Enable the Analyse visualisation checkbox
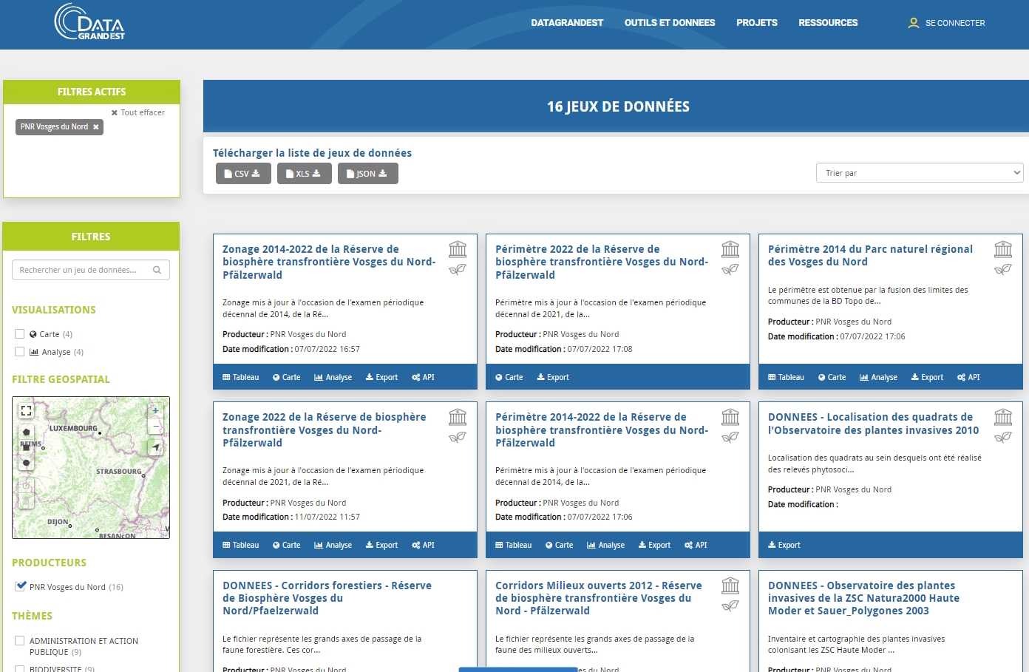Image resolution: width=1029 pixels, height=672 pixels. tap(20, 352)
